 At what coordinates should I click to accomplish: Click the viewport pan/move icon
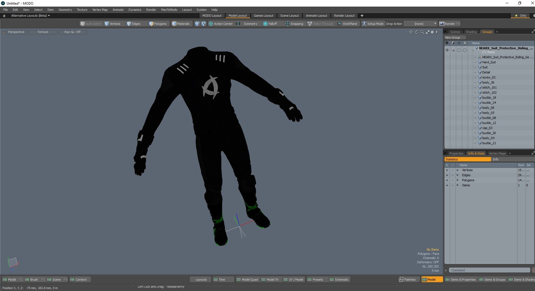click(411, 32)
